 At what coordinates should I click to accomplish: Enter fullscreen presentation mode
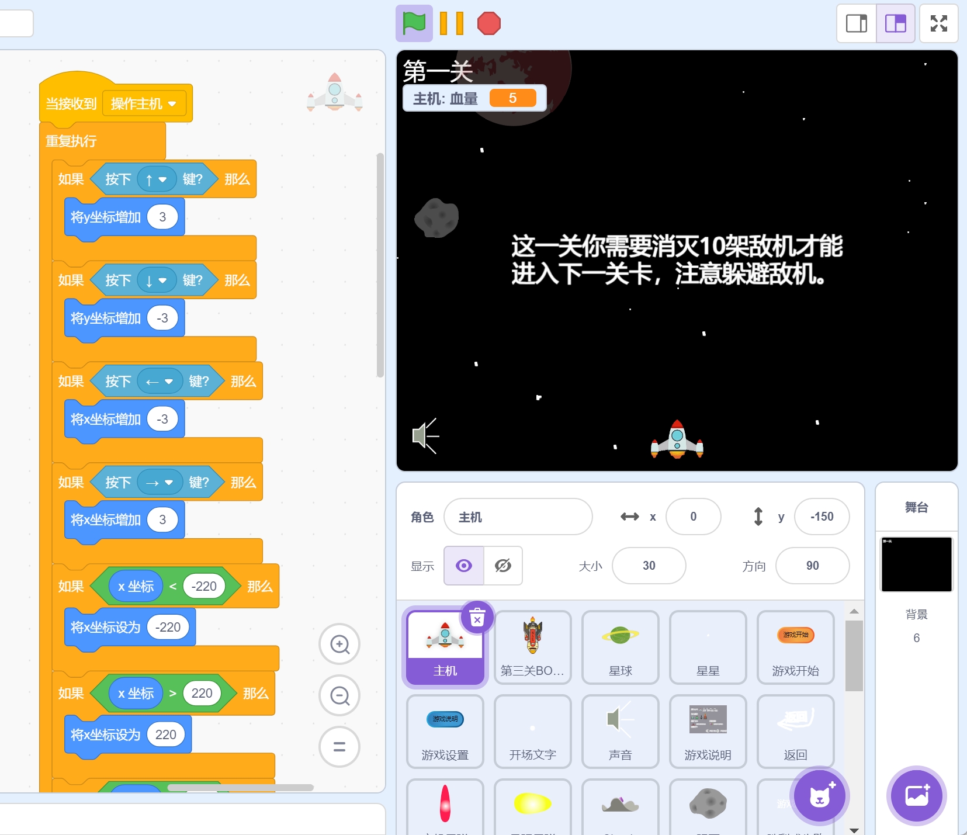click(938, 23)
